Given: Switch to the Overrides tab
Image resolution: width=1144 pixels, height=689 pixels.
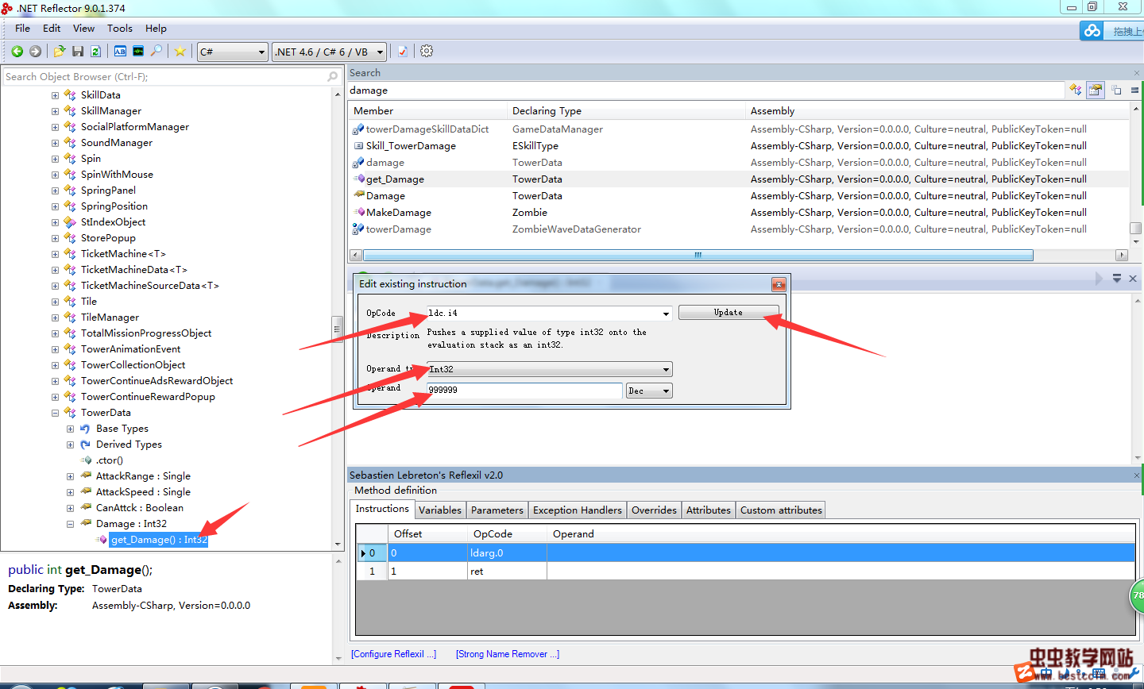Looking at the screenshot, I should point(655,510).
